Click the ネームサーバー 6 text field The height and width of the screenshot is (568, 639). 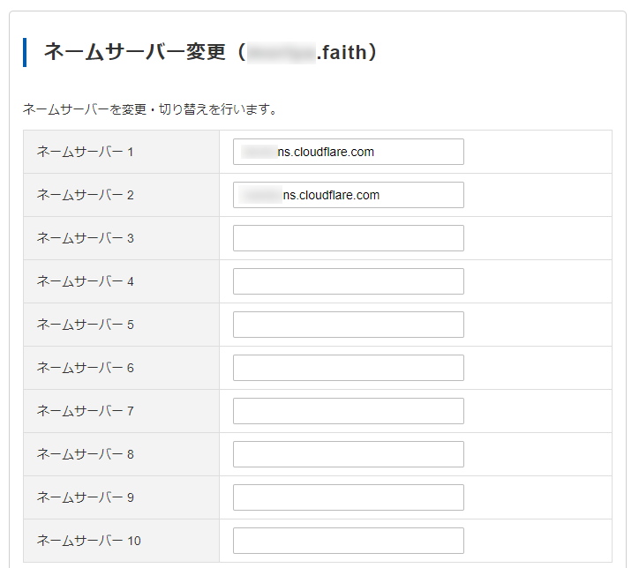[x=348, y=368]
